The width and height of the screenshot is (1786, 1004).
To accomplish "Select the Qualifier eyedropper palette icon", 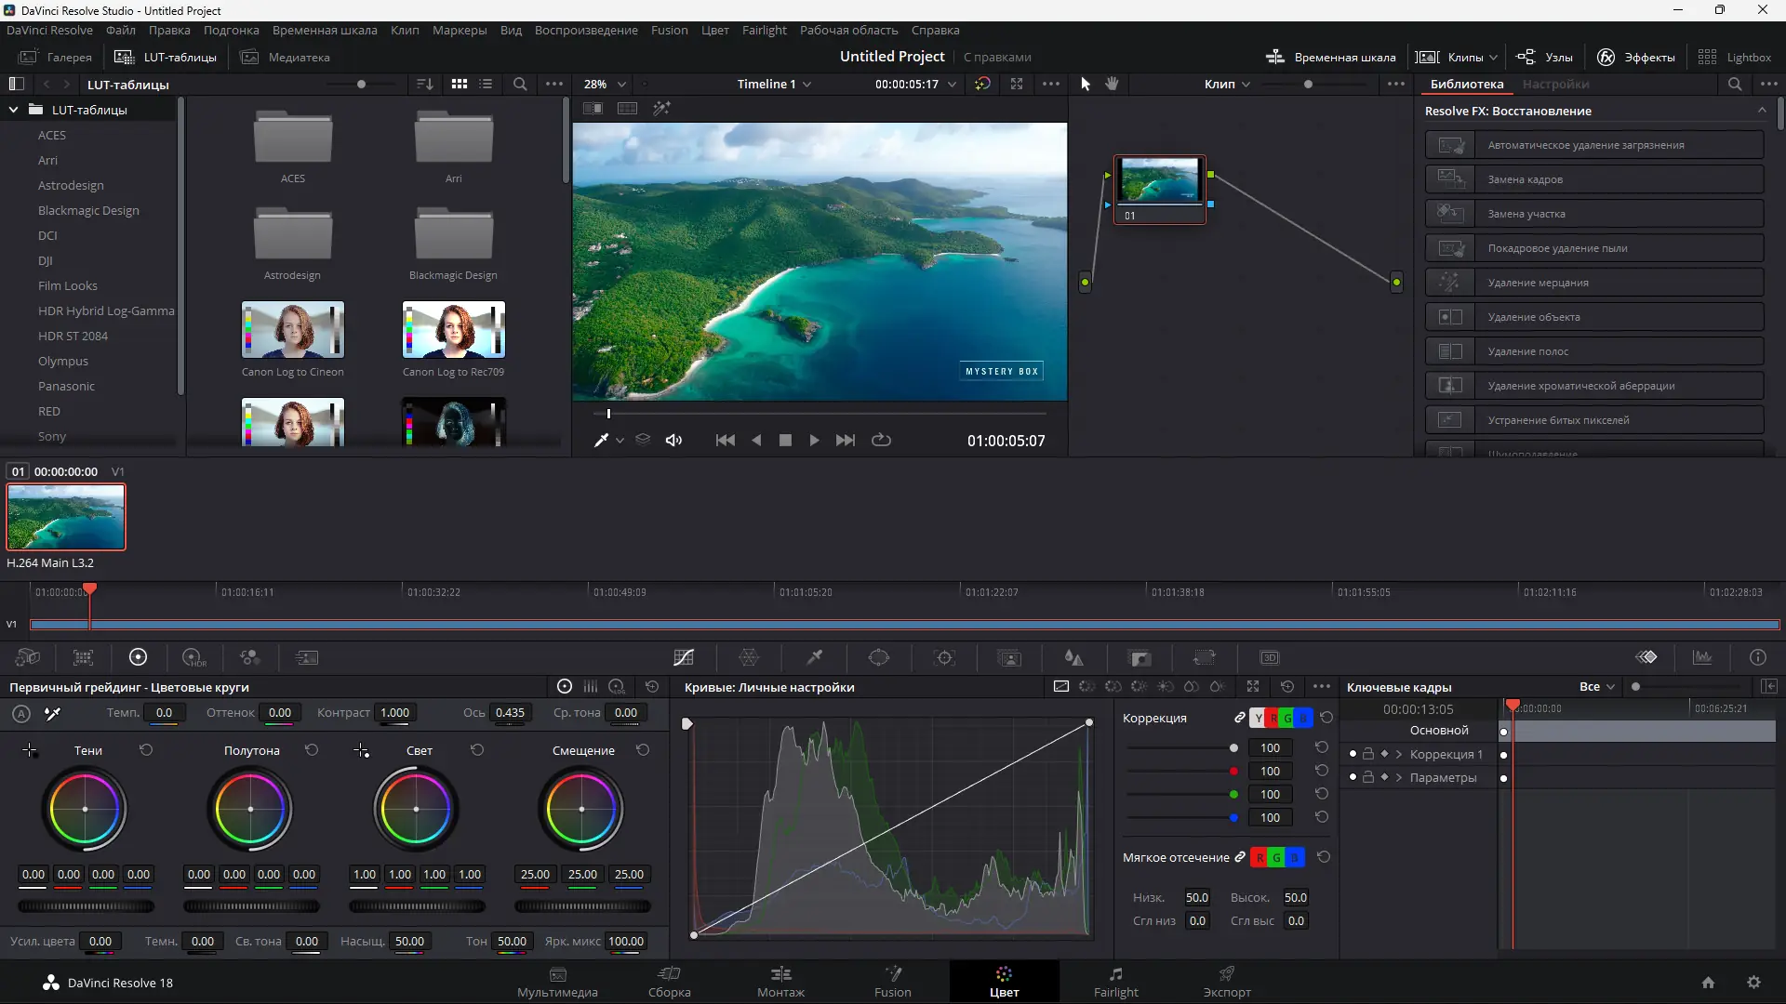I will [814, 658].
